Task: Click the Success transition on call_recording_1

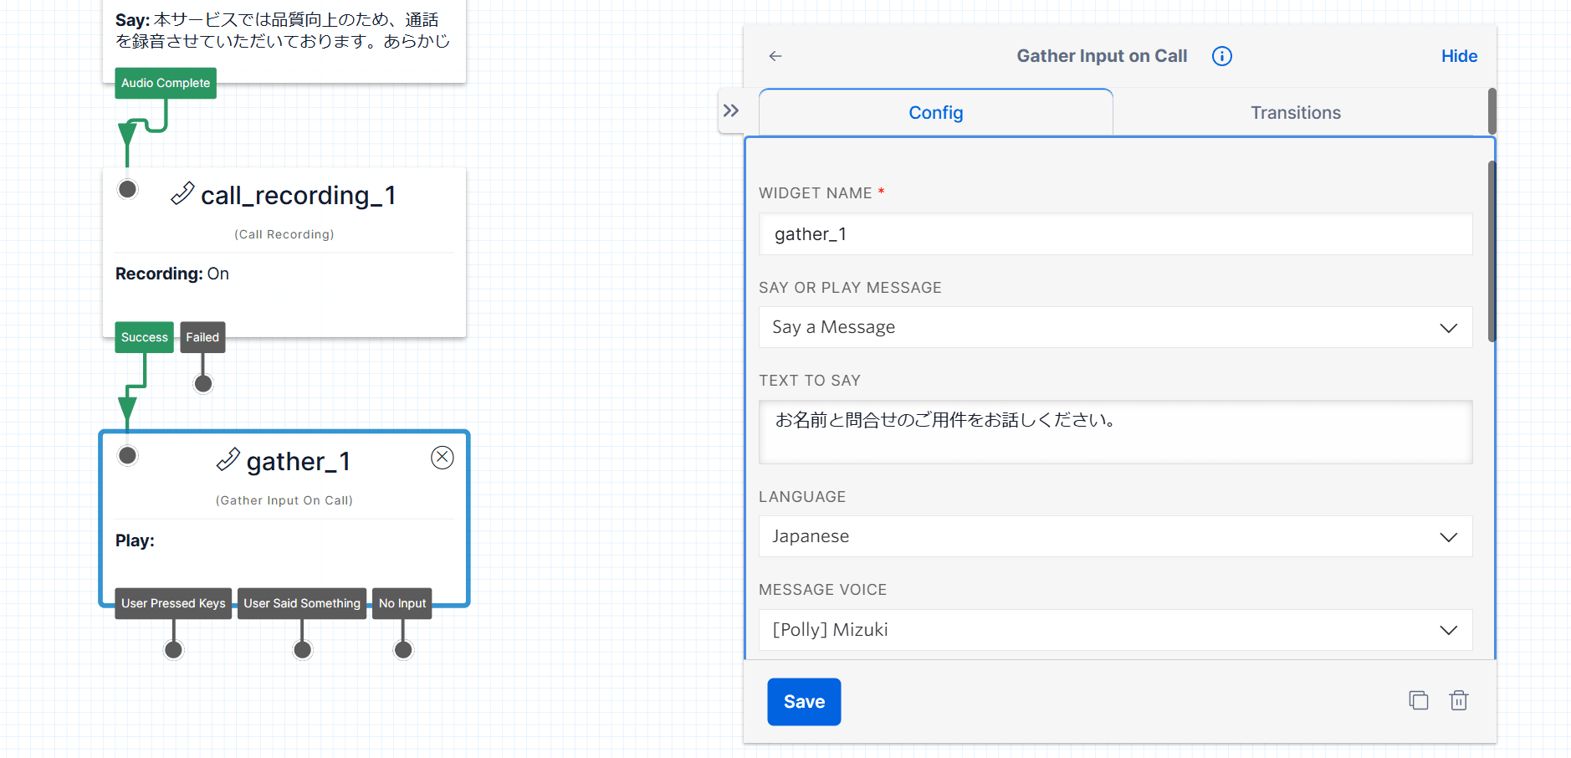Action: click(145, 337)
